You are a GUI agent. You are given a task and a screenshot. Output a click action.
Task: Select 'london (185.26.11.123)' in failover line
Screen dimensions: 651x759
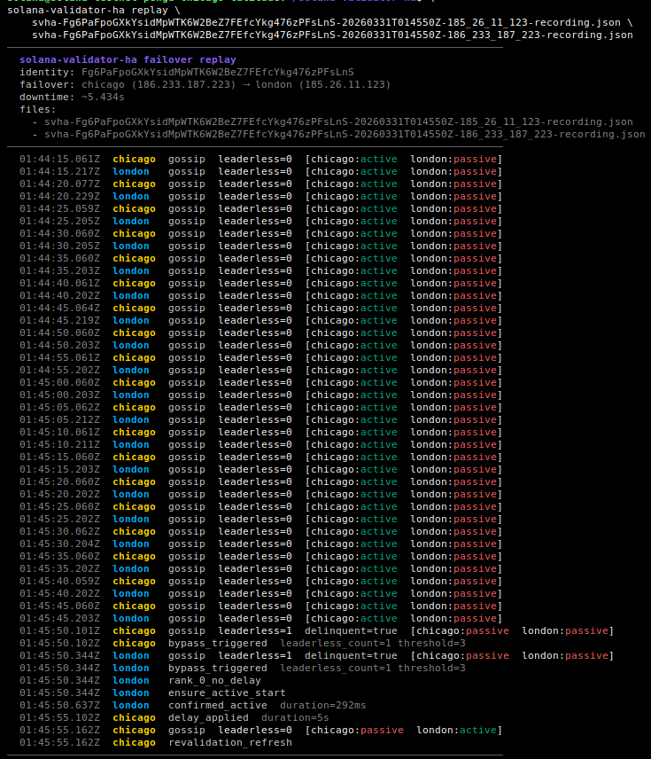tap(322, 85)
